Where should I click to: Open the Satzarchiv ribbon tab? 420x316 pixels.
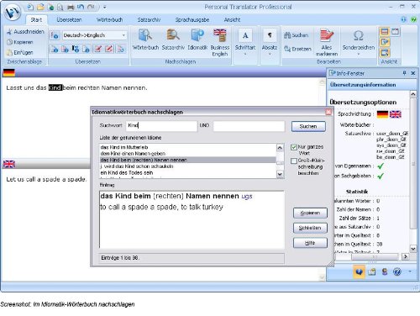[149, 19]
